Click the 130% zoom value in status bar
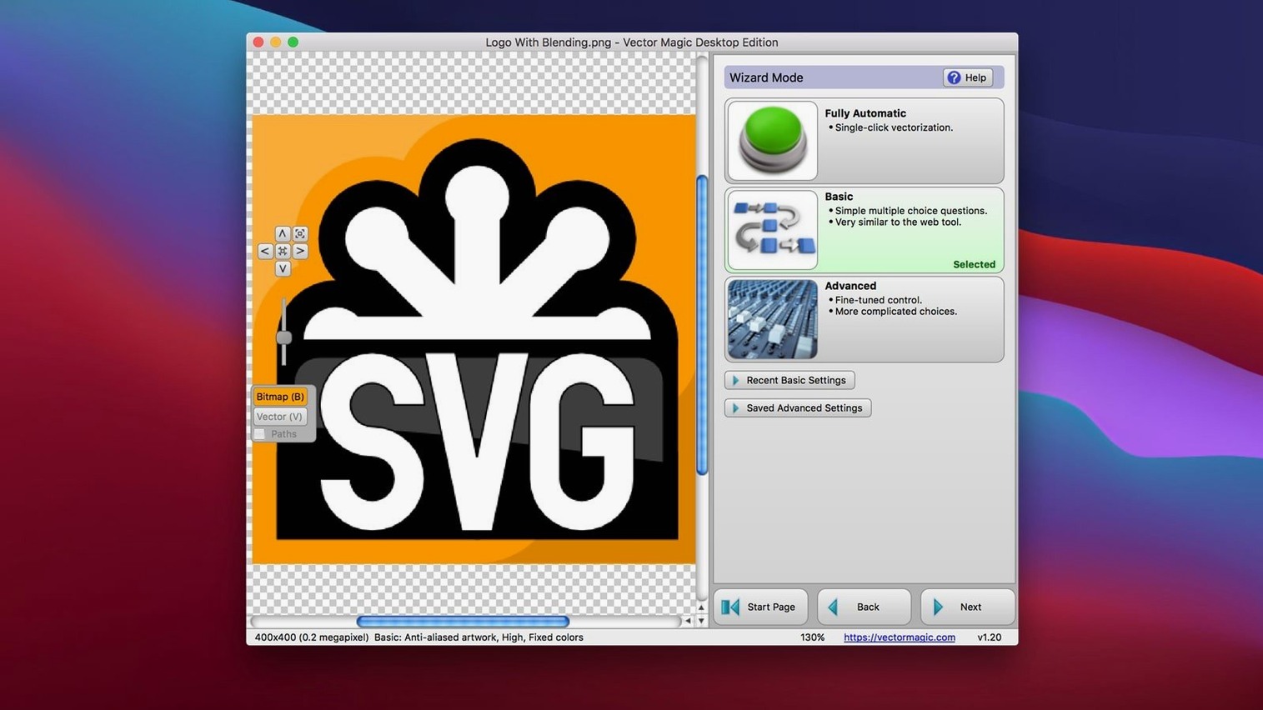 [812, 637]
